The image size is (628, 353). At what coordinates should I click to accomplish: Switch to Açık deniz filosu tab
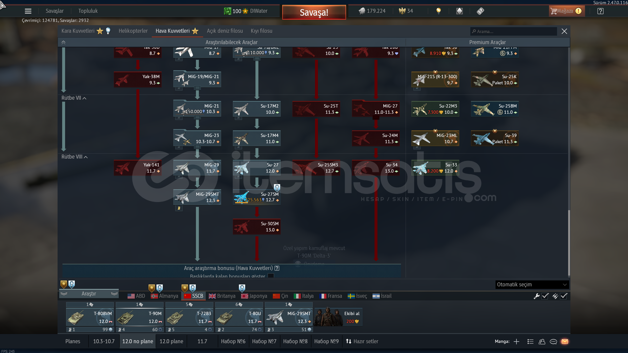[x=225, y=31]
